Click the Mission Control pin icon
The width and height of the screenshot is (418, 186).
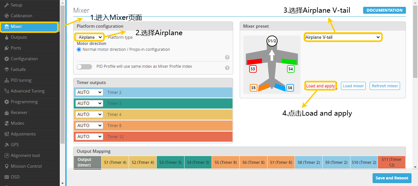point(7,166)
